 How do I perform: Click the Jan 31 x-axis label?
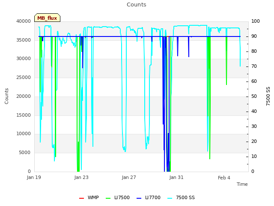pyautogui.click(x=176, y=177)
